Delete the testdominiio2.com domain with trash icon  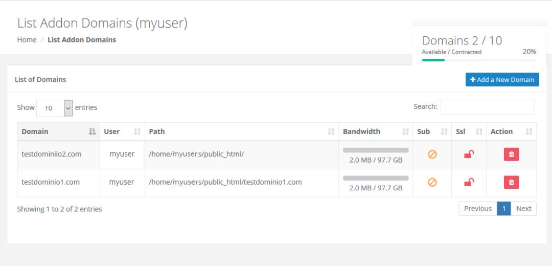[511, 154]
